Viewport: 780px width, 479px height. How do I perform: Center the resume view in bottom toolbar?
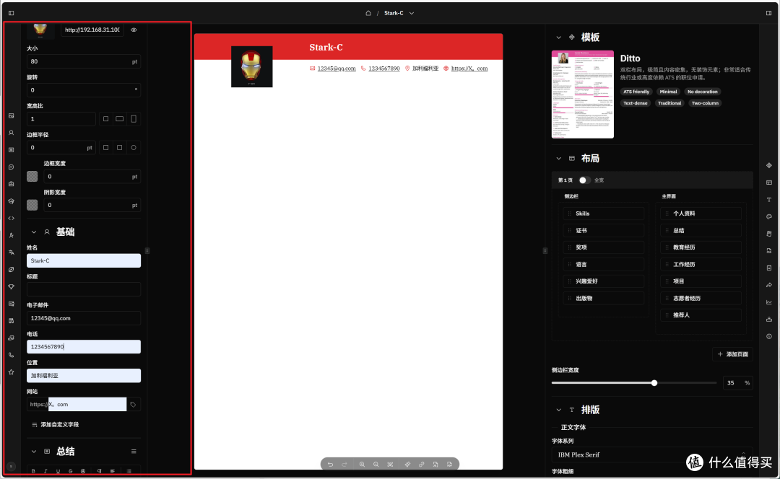pyautogui.click(x=390, y=464)
